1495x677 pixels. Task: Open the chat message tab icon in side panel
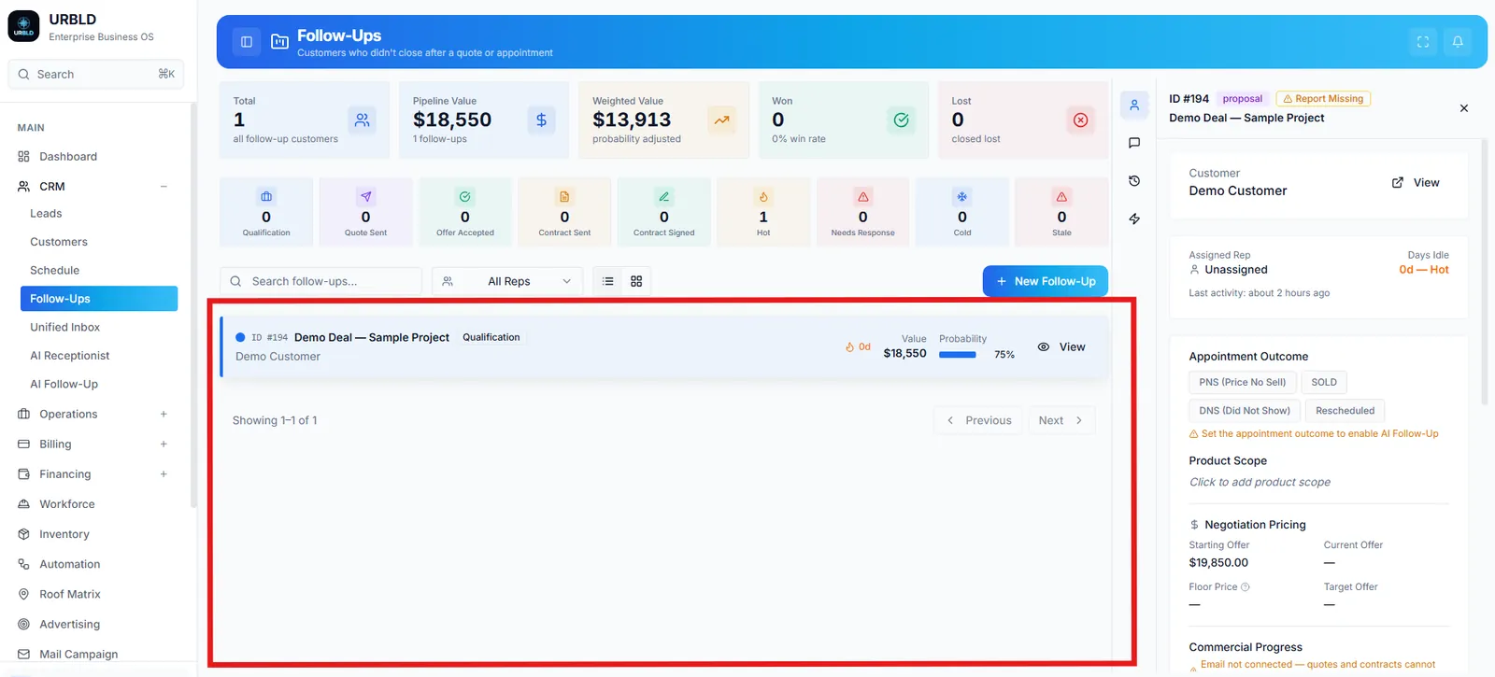click(x=1134, y=143)
